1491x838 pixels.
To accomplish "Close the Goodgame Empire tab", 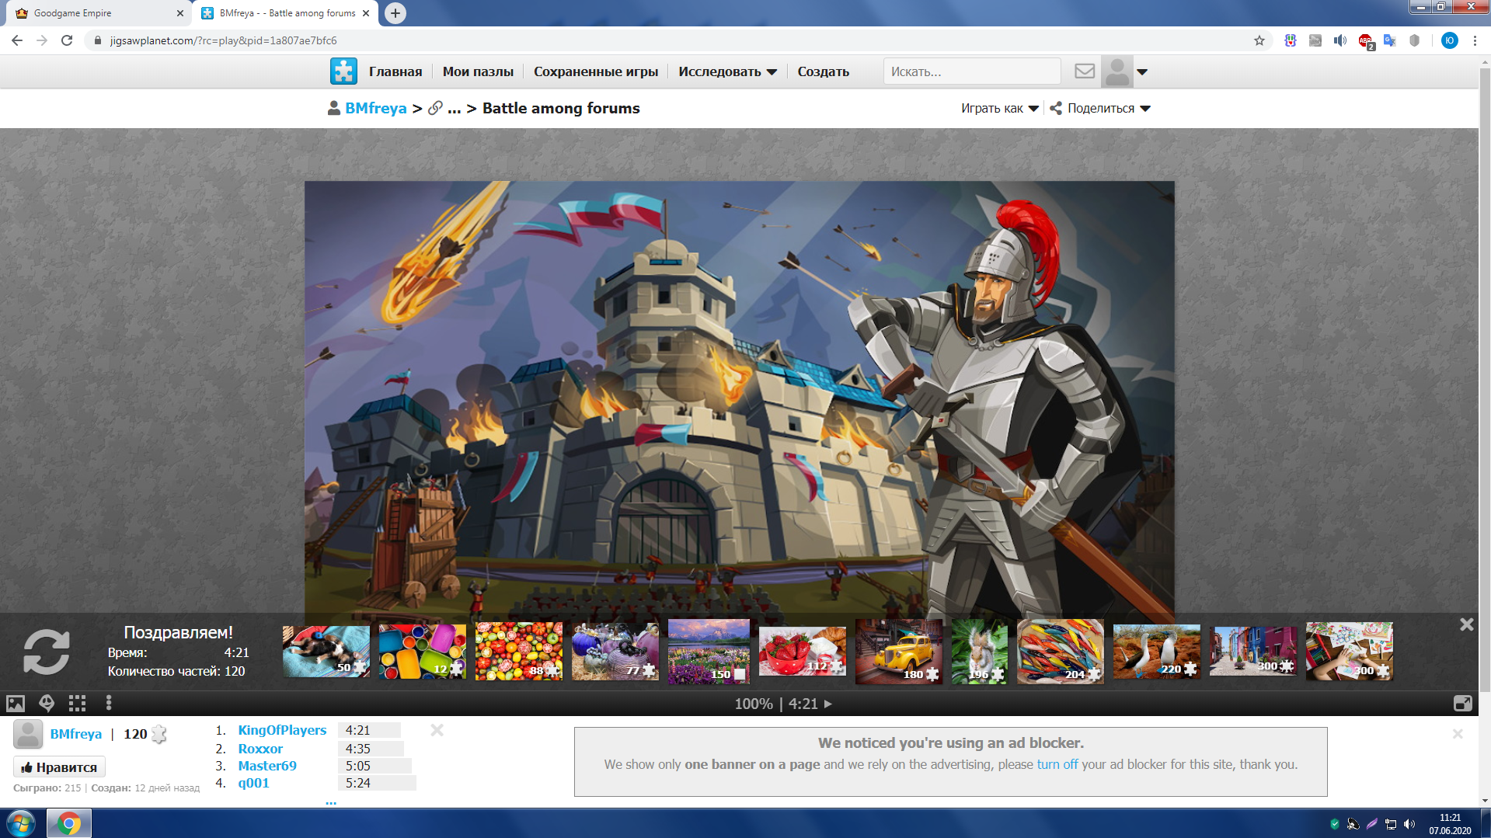I will (x=180, y=13).
